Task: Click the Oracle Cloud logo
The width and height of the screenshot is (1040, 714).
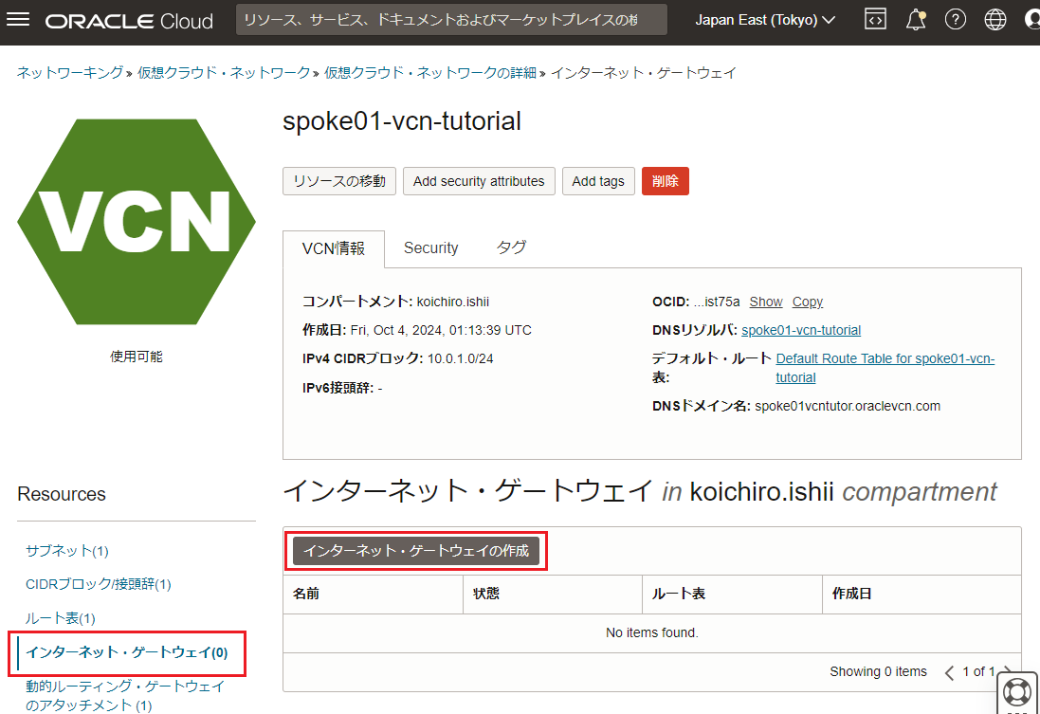Action: pos(129,21)
